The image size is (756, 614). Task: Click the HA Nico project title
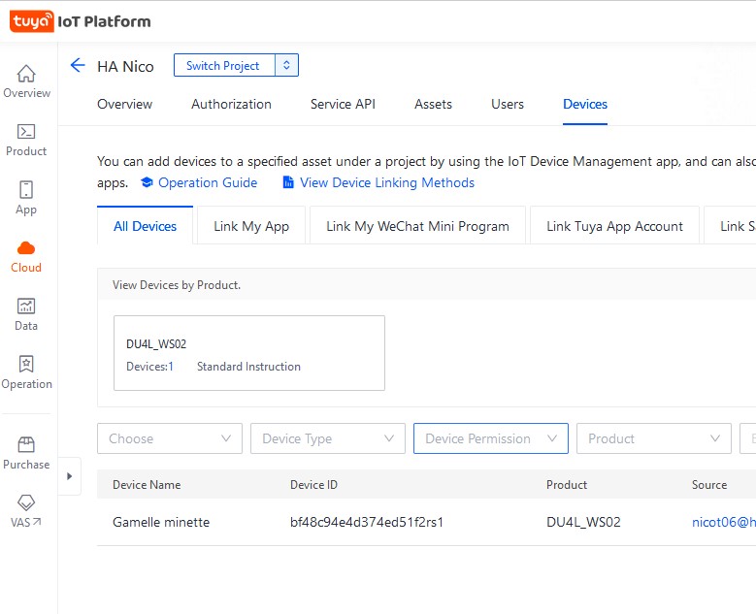(125, 66)
